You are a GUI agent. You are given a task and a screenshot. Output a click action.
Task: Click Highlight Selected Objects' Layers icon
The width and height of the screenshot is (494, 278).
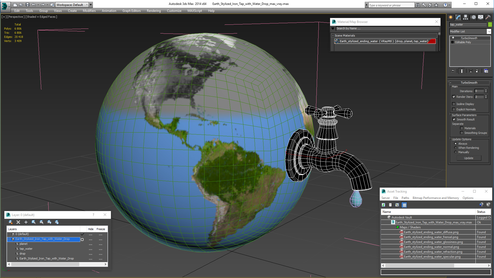[x=41, y=222]
